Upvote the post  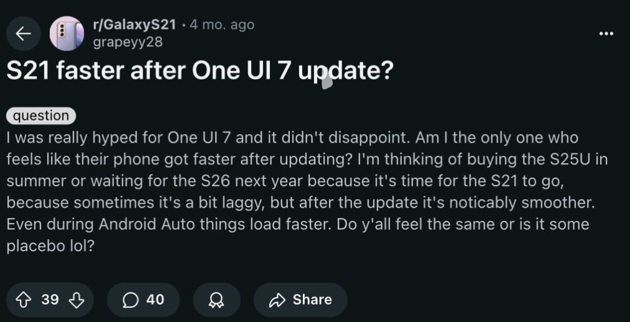(24, 300)
